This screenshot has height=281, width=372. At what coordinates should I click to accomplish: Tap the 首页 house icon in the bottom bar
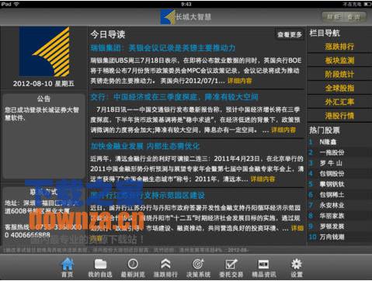coord(68,265)
